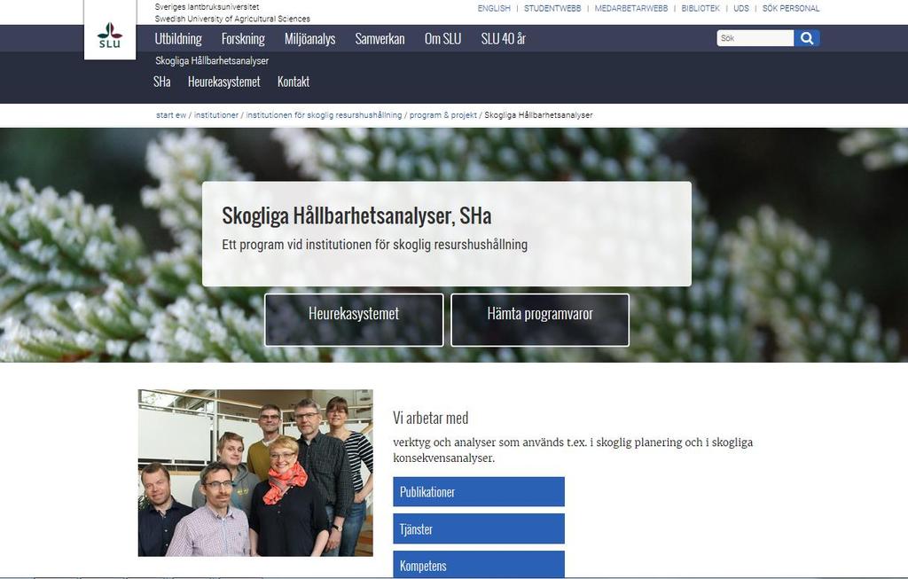Open the Kompetens button
This screenshot has height=579, width=908.
(479, 565)
